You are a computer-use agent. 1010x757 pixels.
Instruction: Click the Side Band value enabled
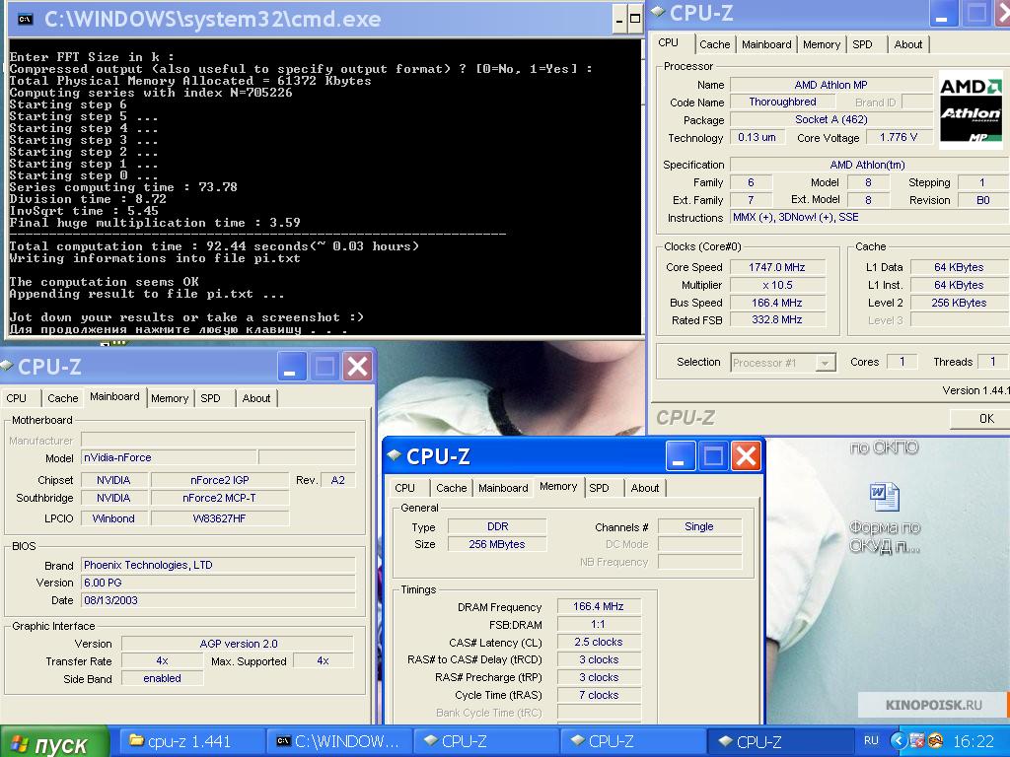[163, 678]
